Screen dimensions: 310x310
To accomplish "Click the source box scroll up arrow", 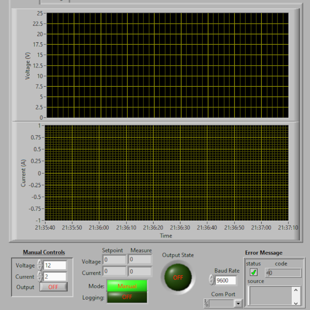I will (x=296, y=290).
